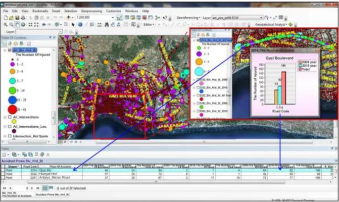Screen dimensions: 339x202
Task: Open the map scale 1:240,000 dropdown
Action: [x=113, y=18]
